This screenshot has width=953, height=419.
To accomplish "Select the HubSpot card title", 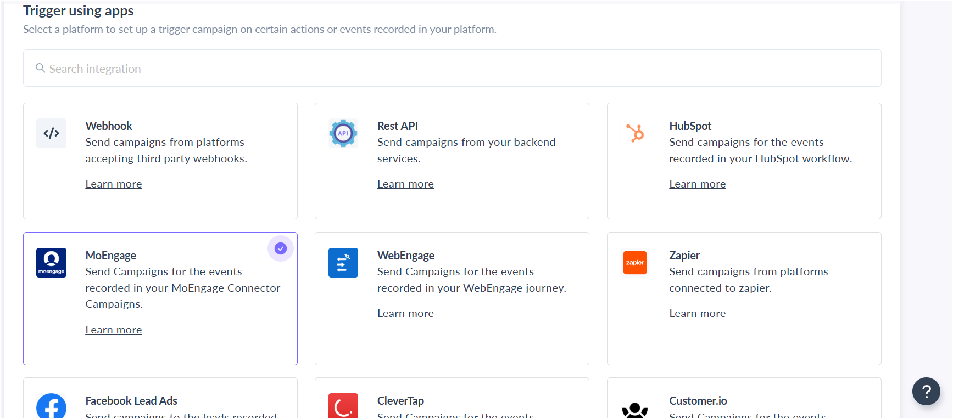I will [690, 126].
